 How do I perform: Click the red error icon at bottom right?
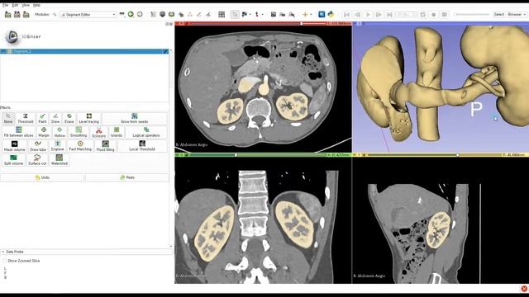pos(524,289)
